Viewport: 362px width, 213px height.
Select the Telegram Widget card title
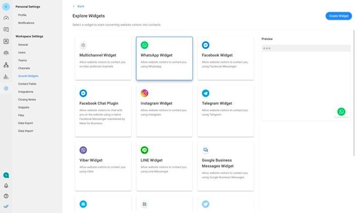point(217,103)
